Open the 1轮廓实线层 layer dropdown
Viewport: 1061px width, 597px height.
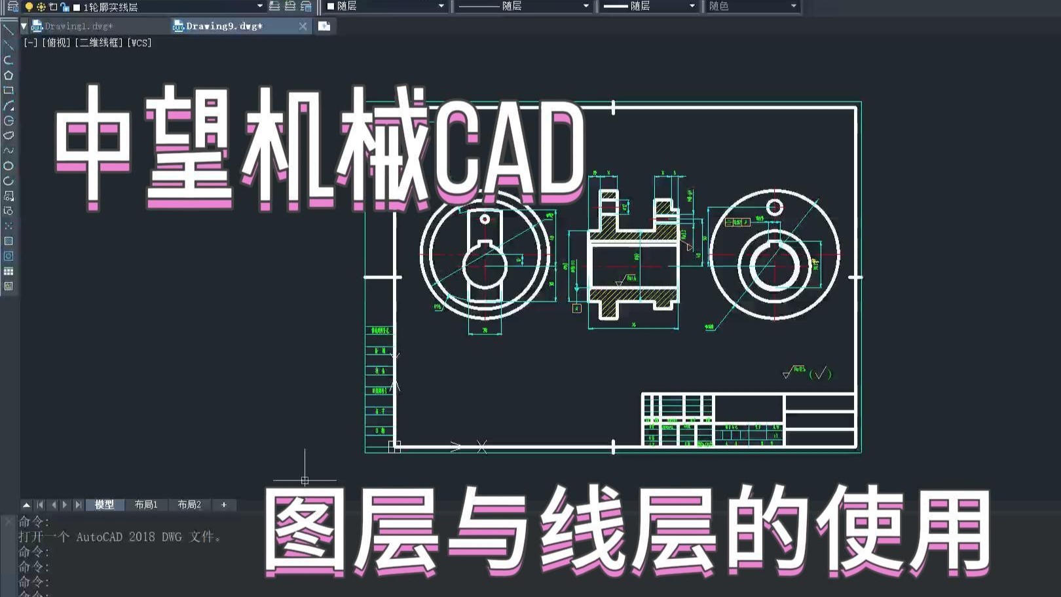coord(260,6)
